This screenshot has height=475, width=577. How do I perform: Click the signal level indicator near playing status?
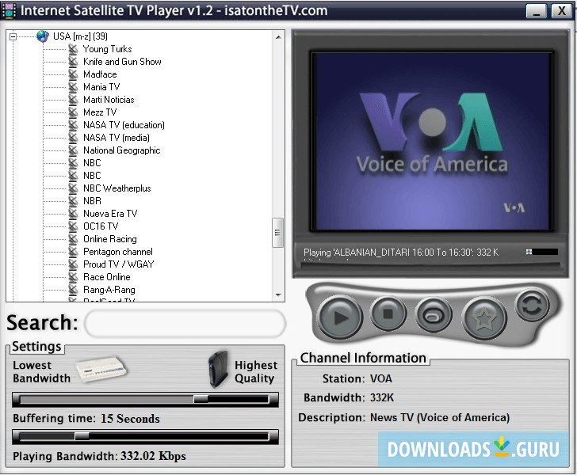542,252
